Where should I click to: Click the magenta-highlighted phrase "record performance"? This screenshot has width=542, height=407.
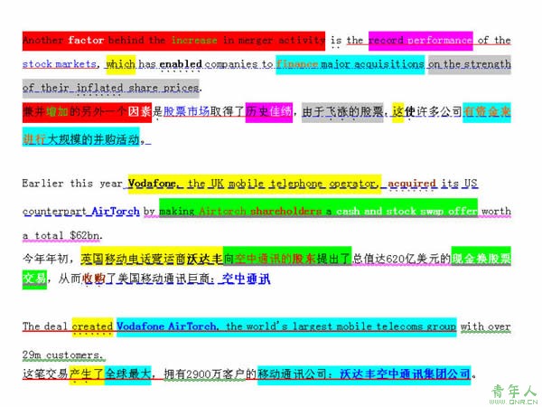[x=421, y=41]
